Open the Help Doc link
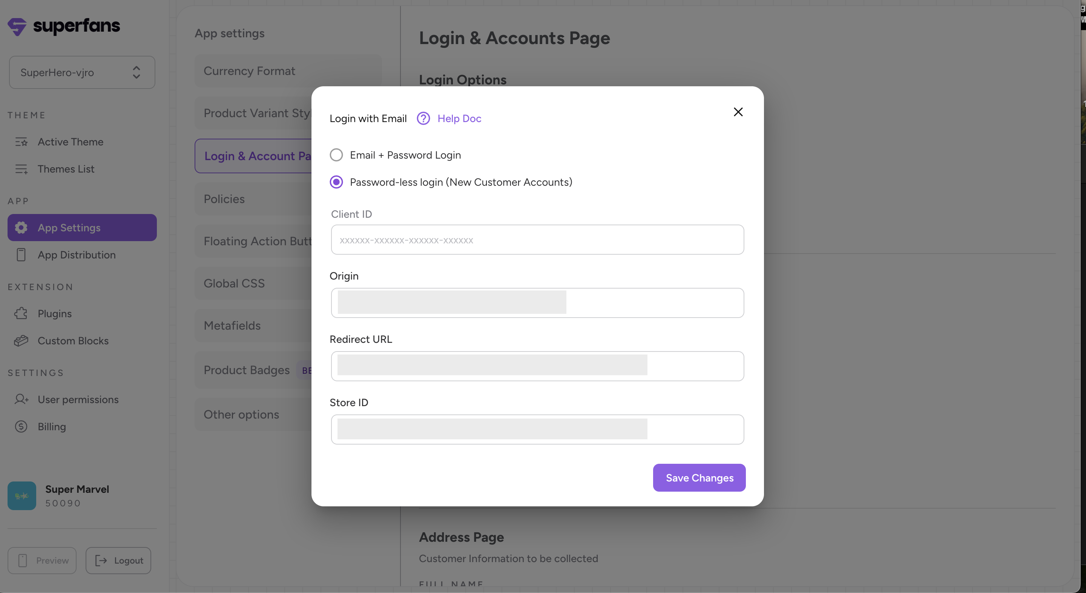This screenshot has width=1086, height=593. (459, 118)
